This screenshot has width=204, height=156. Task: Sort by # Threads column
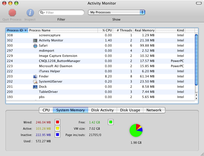click(123, 30)
